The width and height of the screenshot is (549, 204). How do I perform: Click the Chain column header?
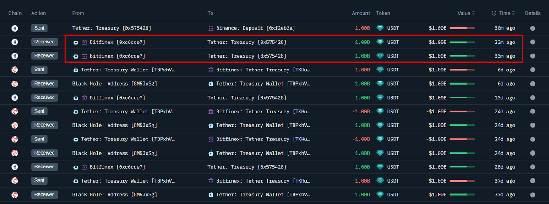(15, 13)
